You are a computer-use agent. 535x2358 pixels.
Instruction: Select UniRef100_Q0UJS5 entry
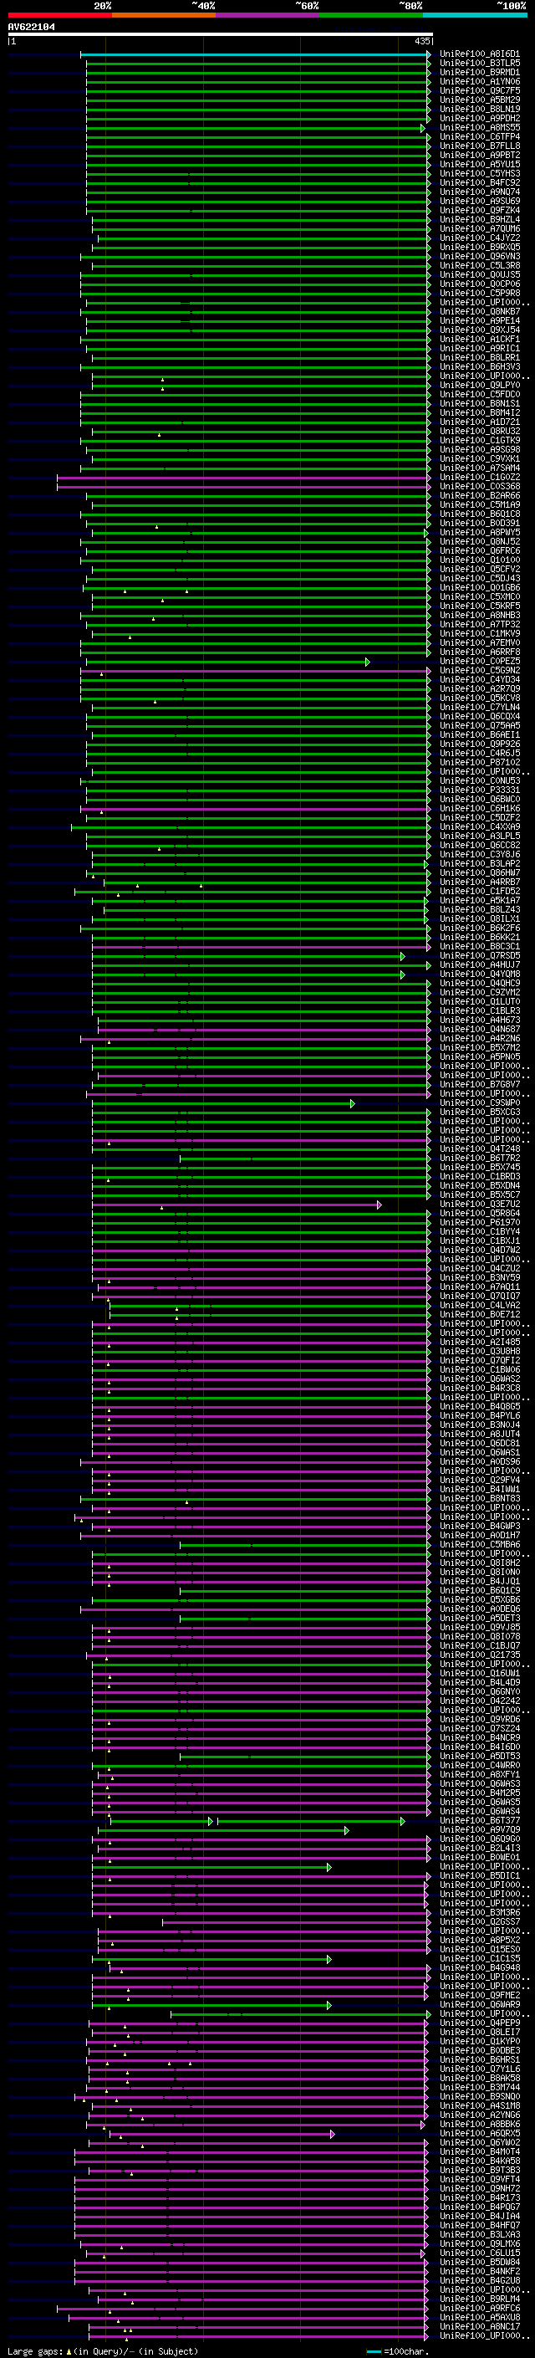(480, 274)
